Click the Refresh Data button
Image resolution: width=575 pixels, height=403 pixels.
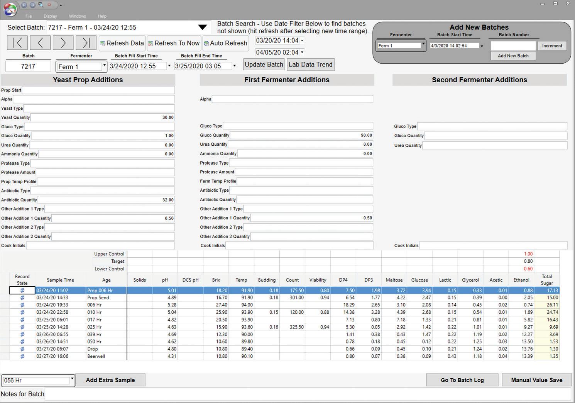click(x=122, y=43)
